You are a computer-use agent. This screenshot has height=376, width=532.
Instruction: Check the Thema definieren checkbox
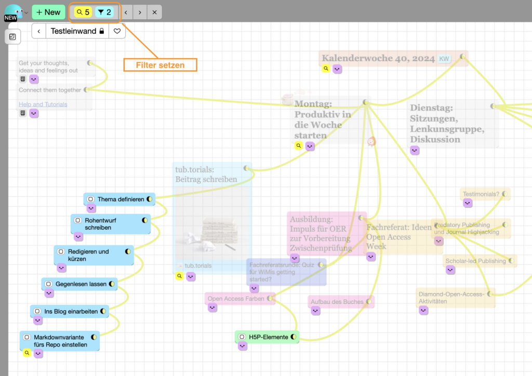pyautogui.click(x=90, y=199)
